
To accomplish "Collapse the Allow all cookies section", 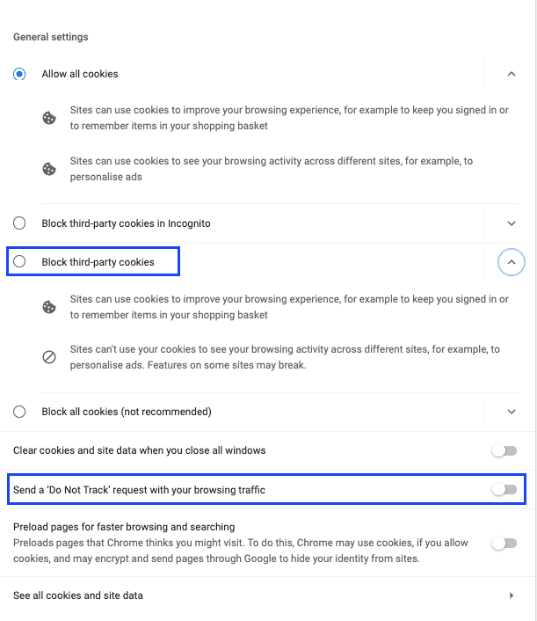I will point(512,74).
